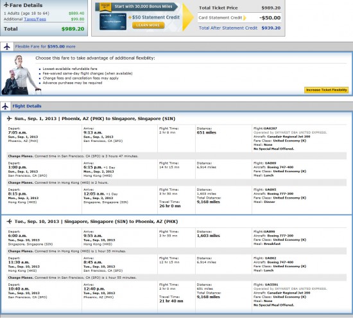Click Total Ticket Price label
The height and width of the screenshot is (318, 353).
(x=218, y=8)
